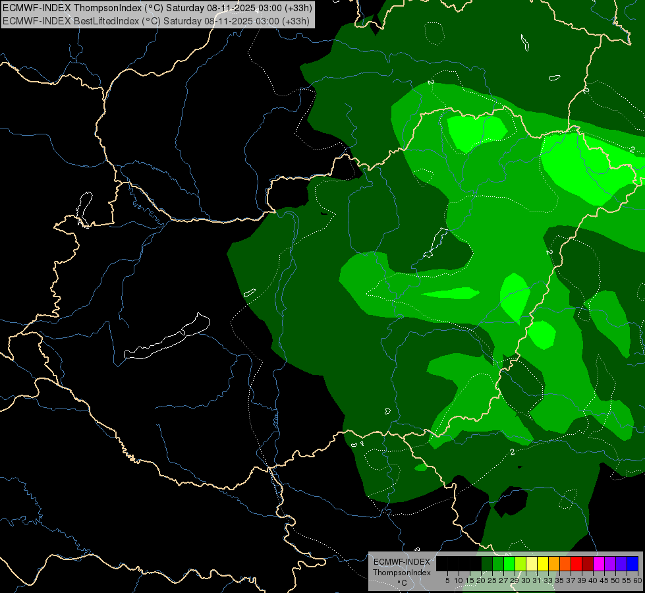Click the pale yellow 30-31 legend swatch
This screenshot has width=645, height=593.
click(x=532, y=563)
